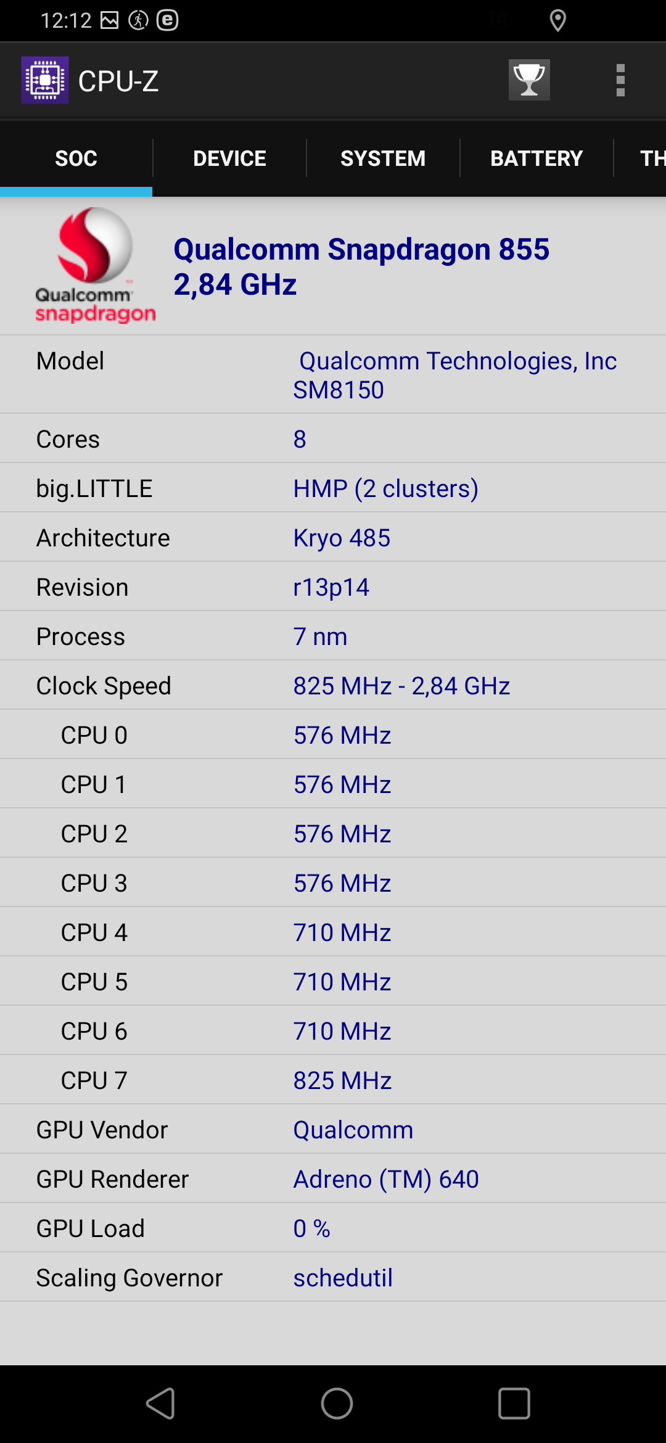Select the SOC tab
The width and height of the screenshot is (666, 1443).
(x=76, y=158)
